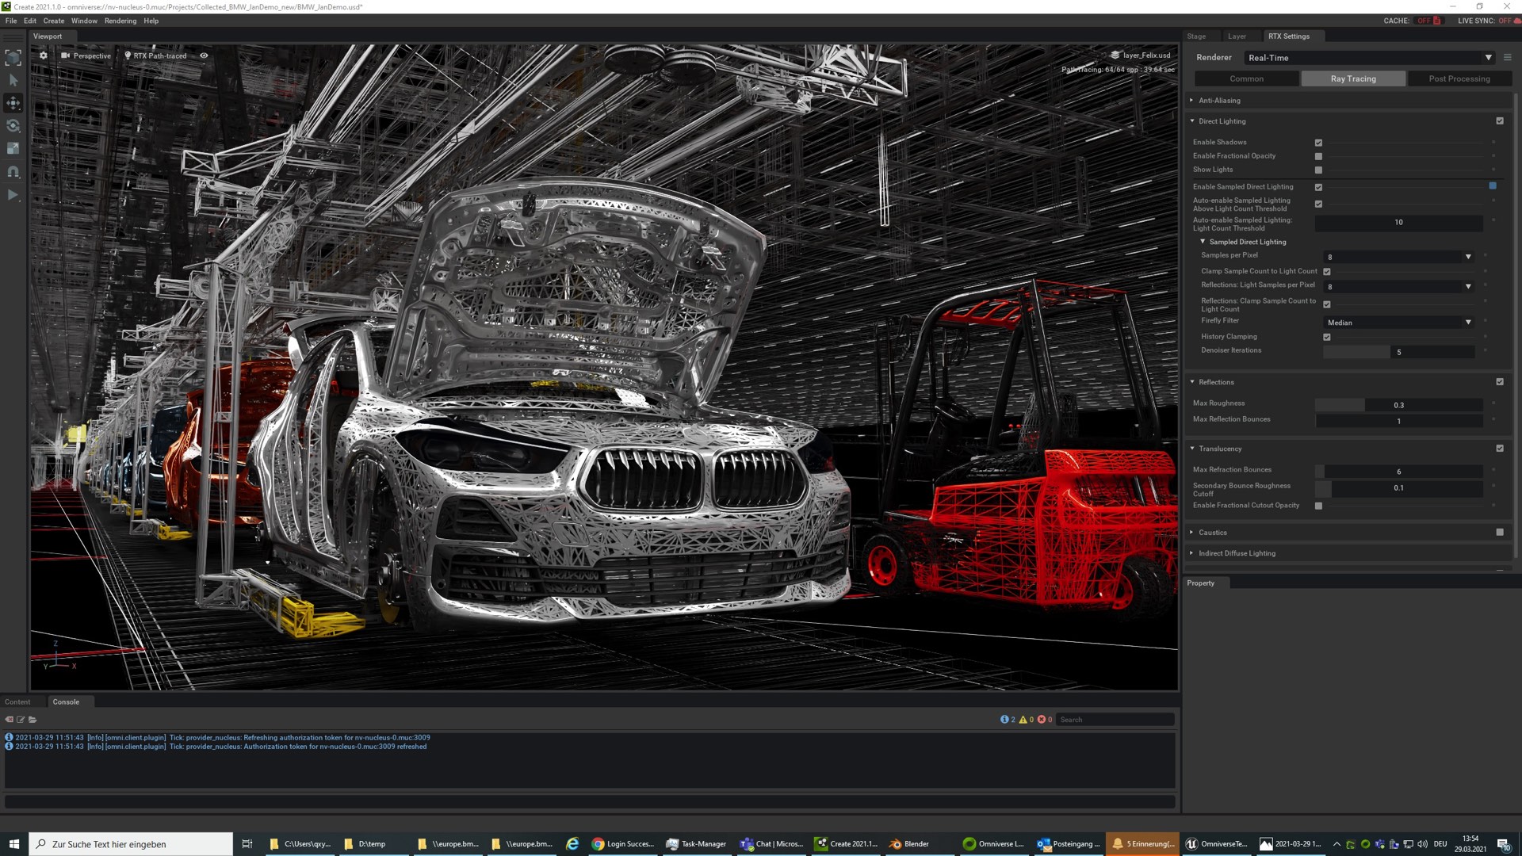
Task: Click the console Search field
Action: click(x=1115, y=720)
